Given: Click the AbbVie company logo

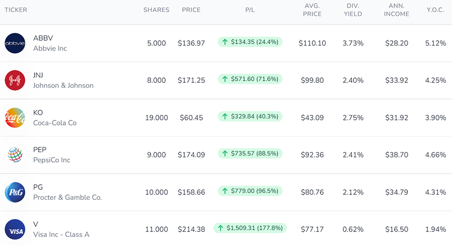Looking at the screenshot, I should (15, 43).
